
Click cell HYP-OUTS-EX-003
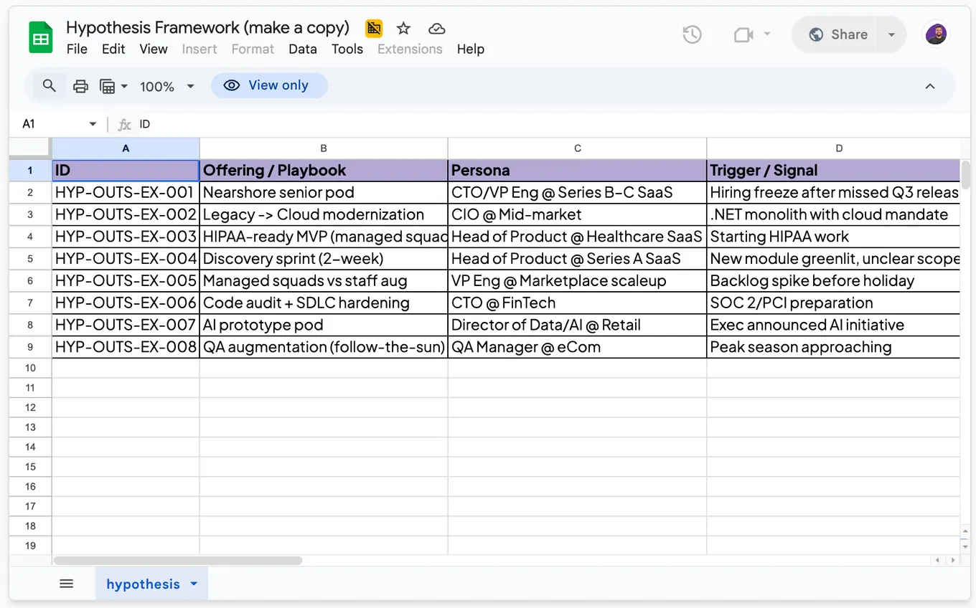(x=126, y=237)
